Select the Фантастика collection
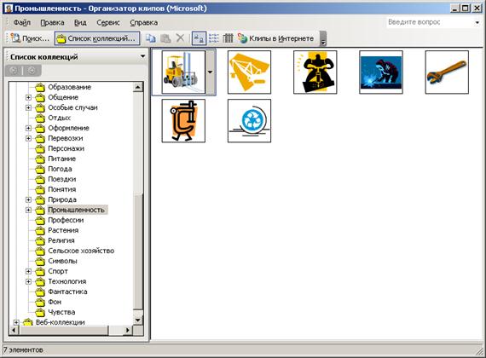This screenshot has width=486, height=358. point(67,292)
